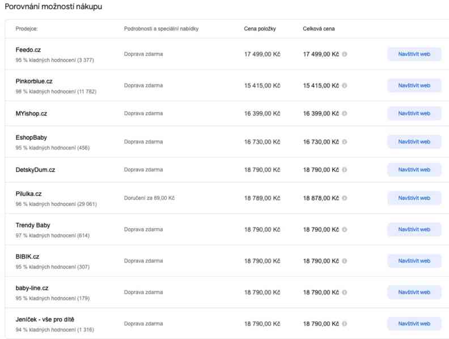Click info icon next to Feedo.cz total price
The width and height of the screenshot is (449, 339).
[x=345, y=54]
